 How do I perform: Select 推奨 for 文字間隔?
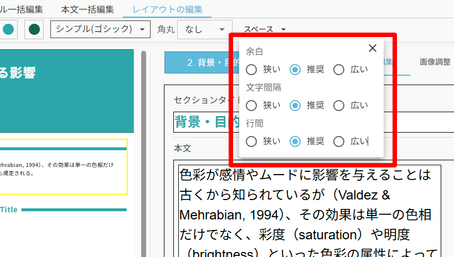pyautogui.click(x=296, y=106)
